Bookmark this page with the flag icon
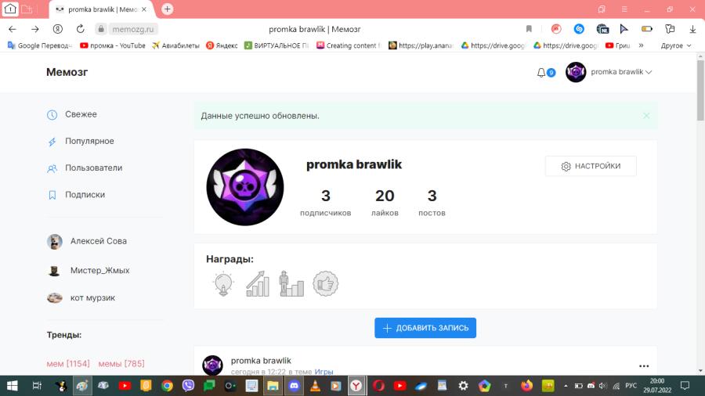This screenshot has width=705, height=396. [529, 29]
